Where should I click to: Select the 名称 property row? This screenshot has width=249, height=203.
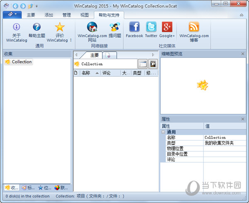point(206,138)
